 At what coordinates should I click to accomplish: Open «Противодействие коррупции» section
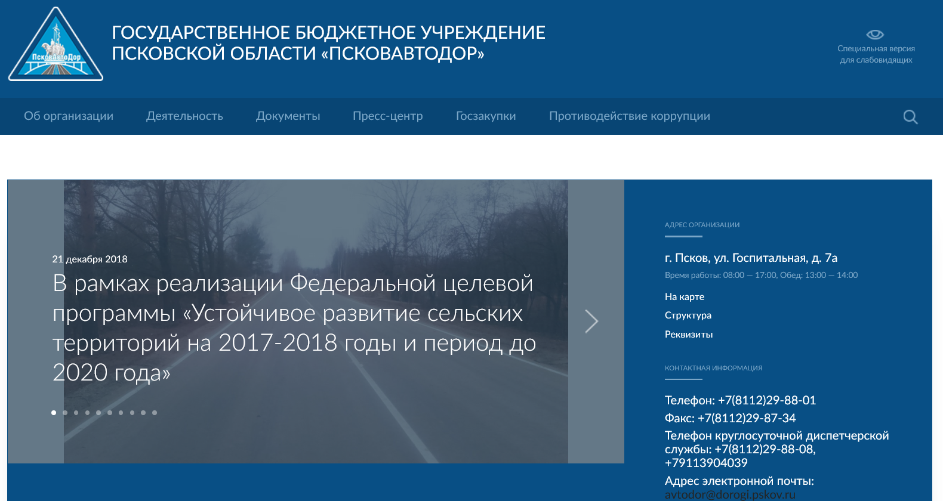(x=630, y=116)
